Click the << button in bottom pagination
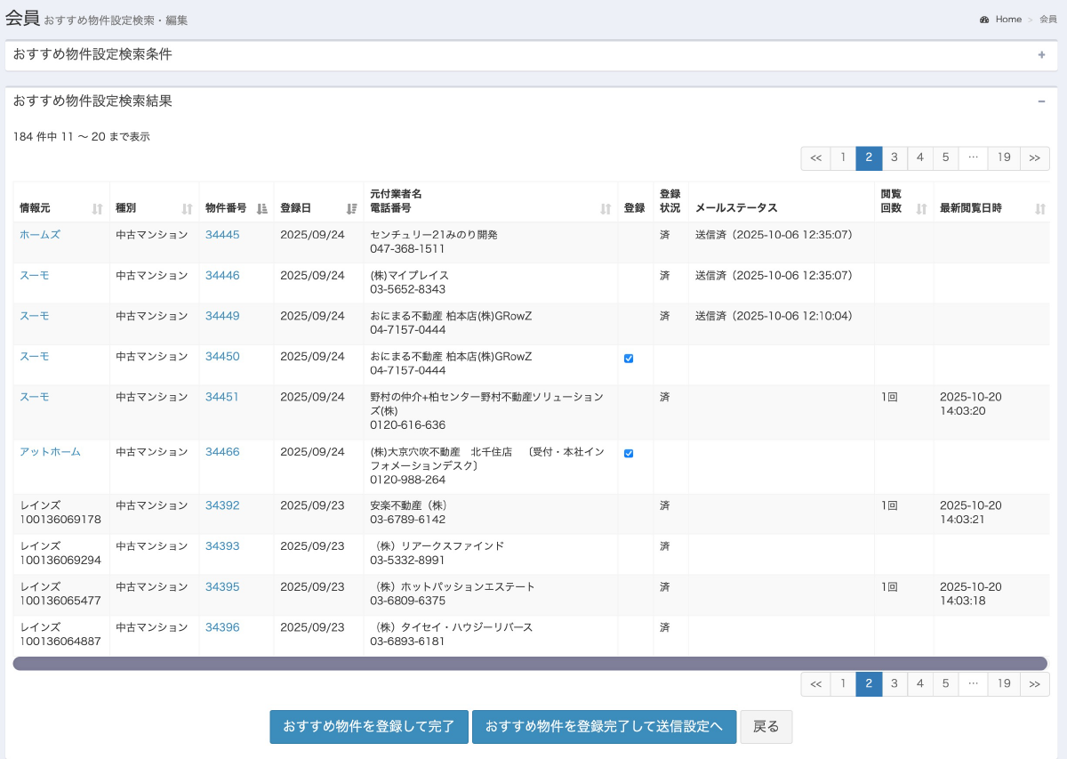 click(815, 683)
